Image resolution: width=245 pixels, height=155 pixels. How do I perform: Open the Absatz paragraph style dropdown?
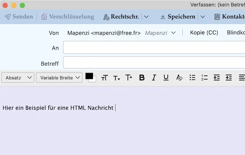point(18,77)
